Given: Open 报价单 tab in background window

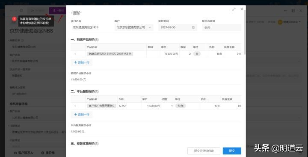Looking at the screenshot, I should coord(48,153).
